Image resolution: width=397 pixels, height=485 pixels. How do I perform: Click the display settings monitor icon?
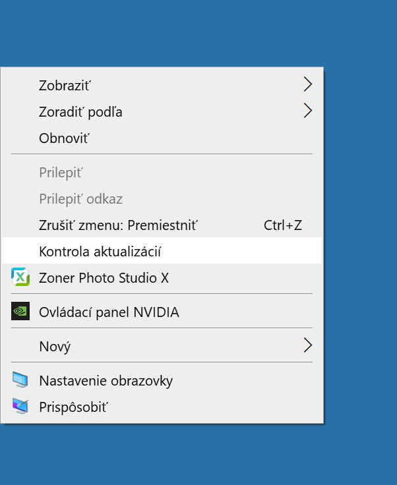point(21,380)
